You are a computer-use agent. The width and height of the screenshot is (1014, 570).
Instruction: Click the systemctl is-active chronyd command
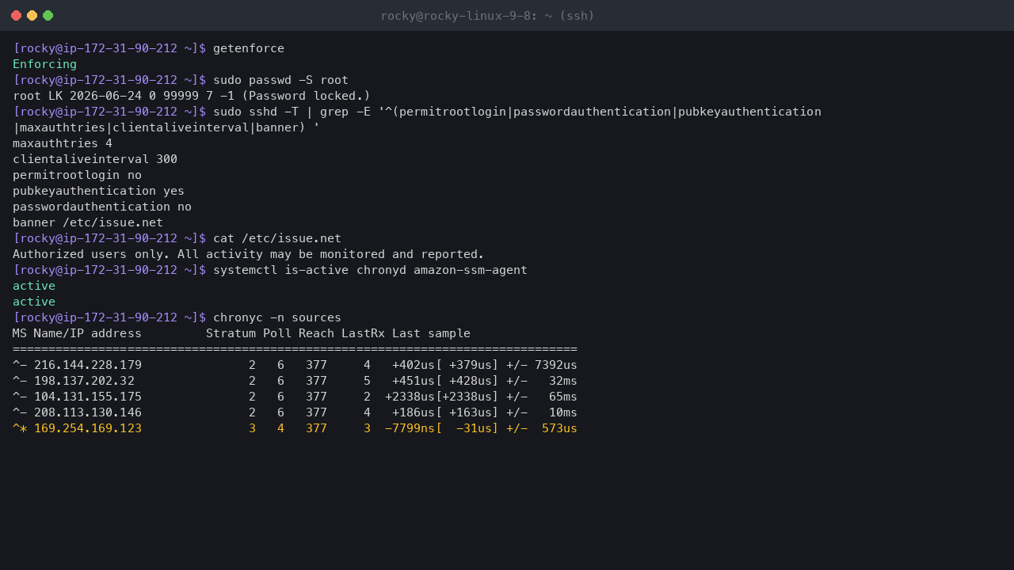click(x=370, y=270)
